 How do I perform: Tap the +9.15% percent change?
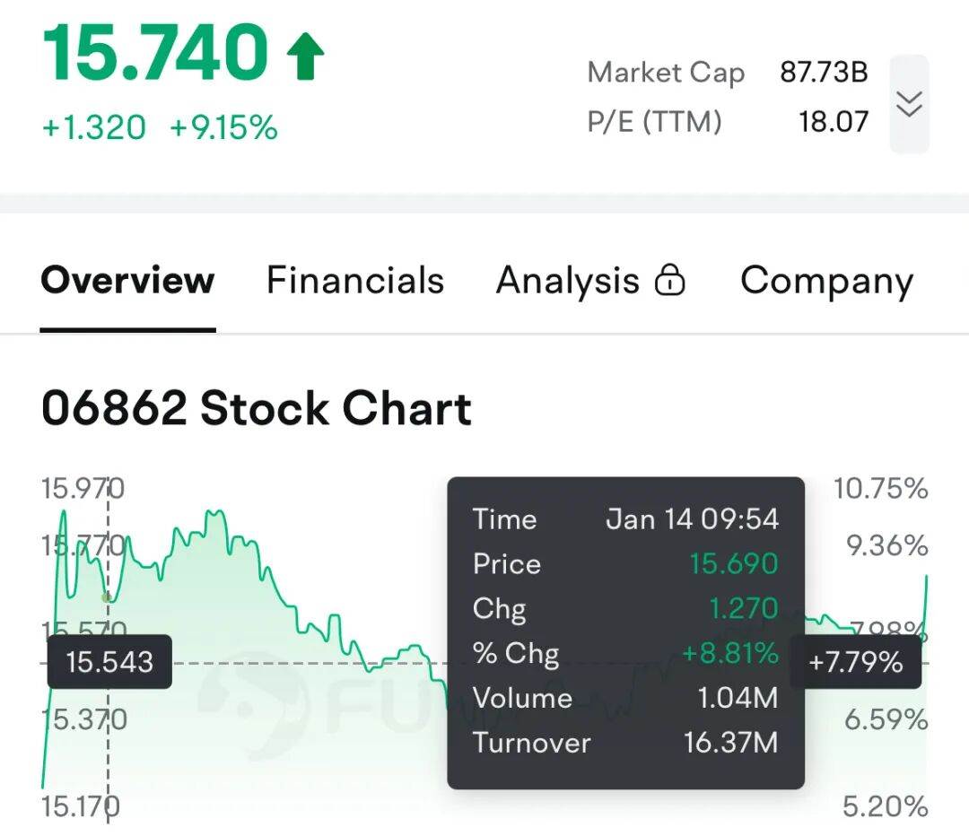[223, 127]
